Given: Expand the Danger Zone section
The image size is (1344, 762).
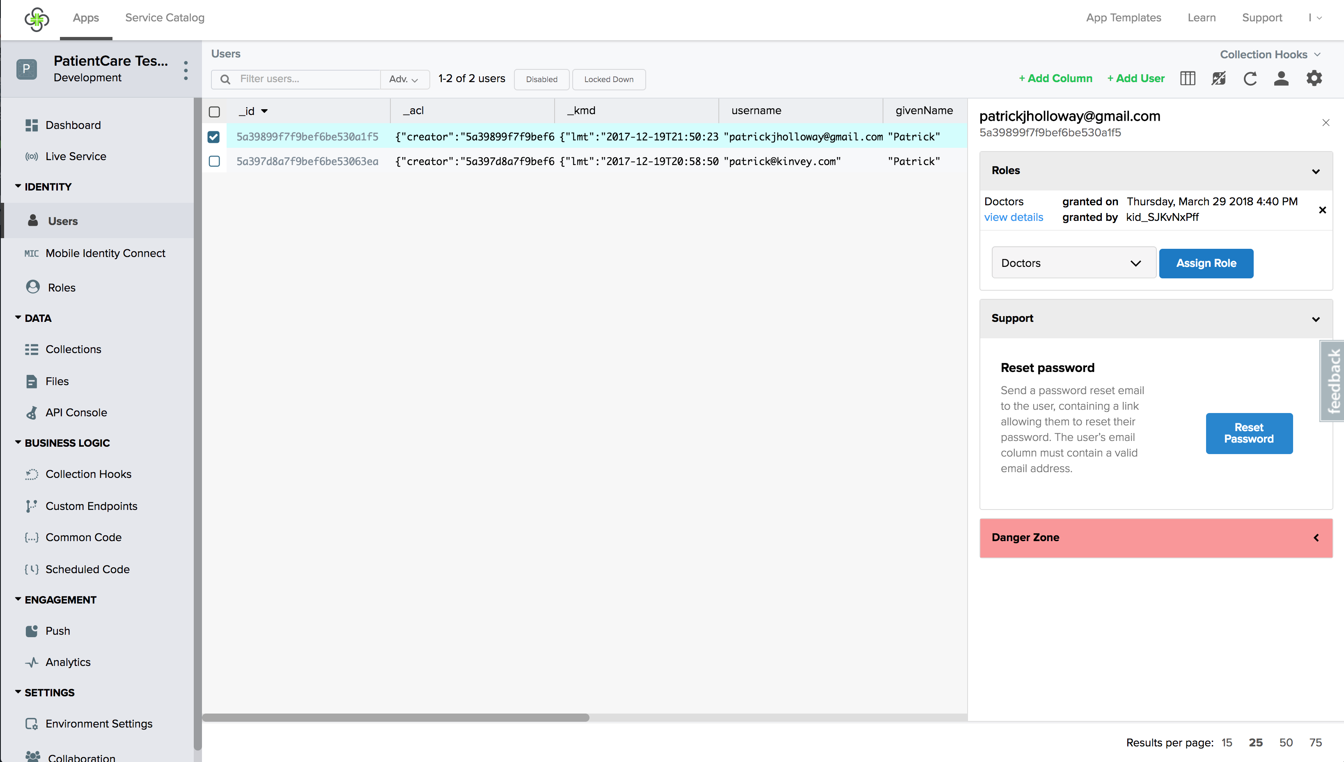Looking at the screenshot, I should (1155, 537).
